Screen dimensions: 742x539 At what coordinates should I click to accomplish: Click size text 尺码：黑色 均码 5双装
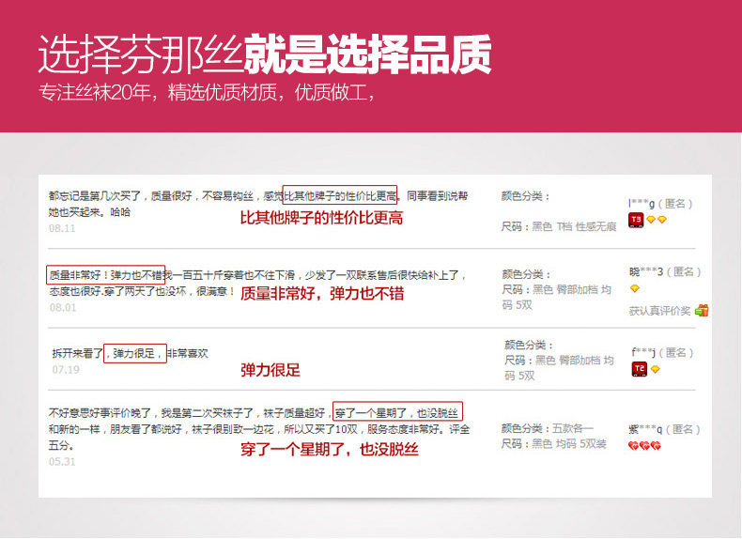point(553,444)
